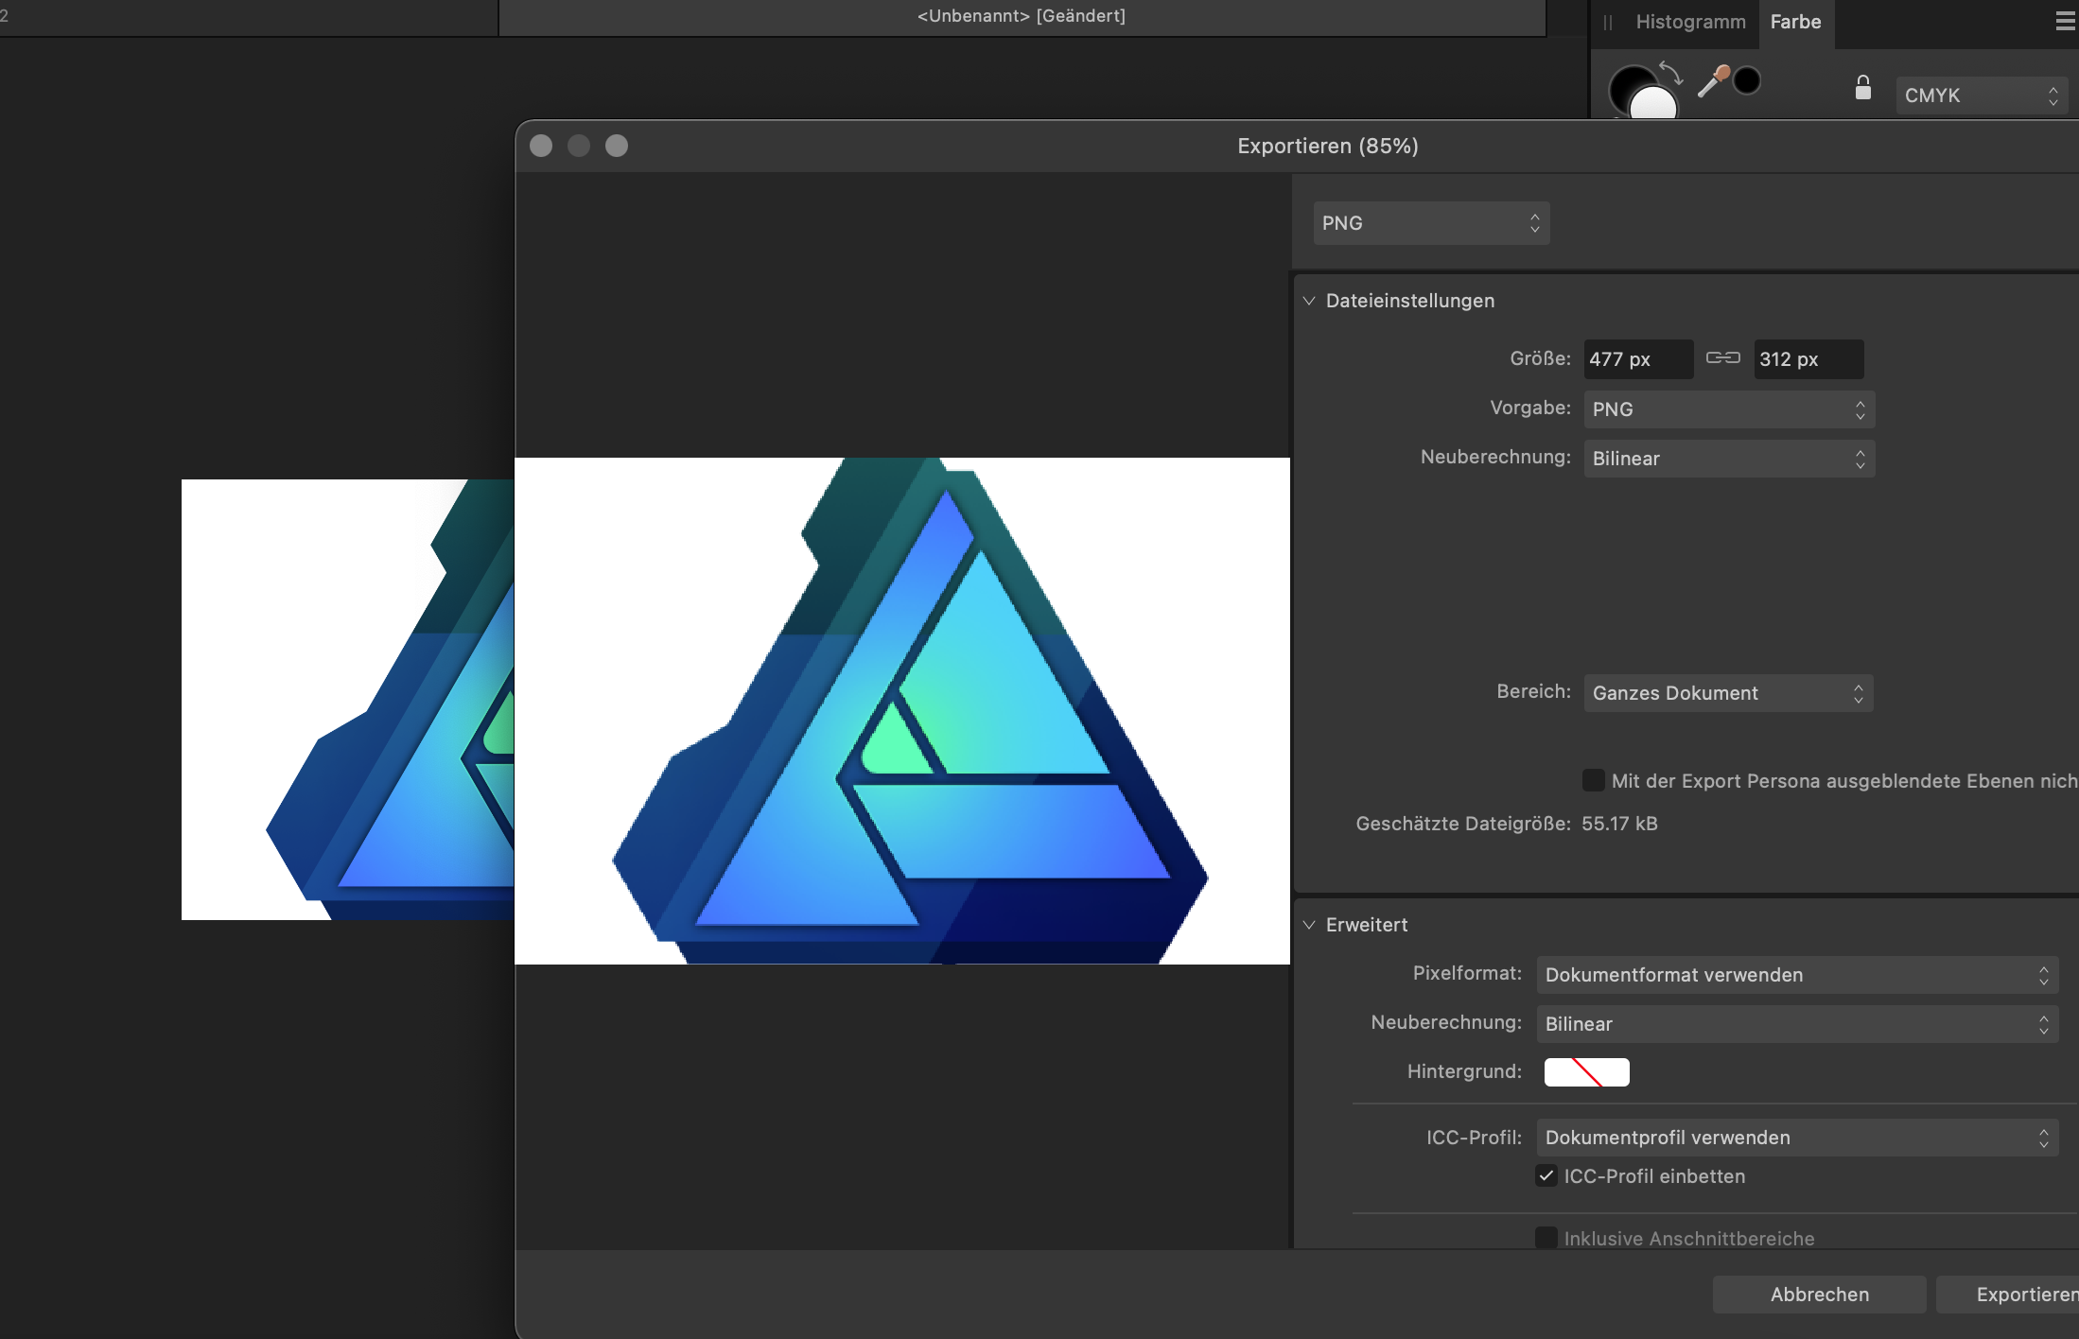Toggle Export Persona hidden layers checkbox

click(x=1593, y=780)
